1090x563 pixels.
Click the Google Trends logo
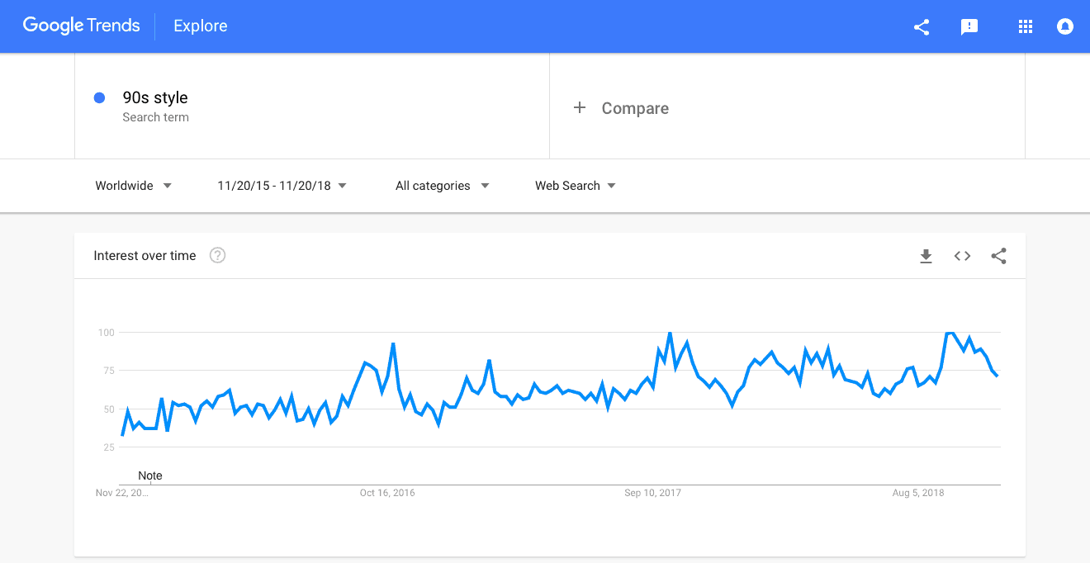click(81, 26)
